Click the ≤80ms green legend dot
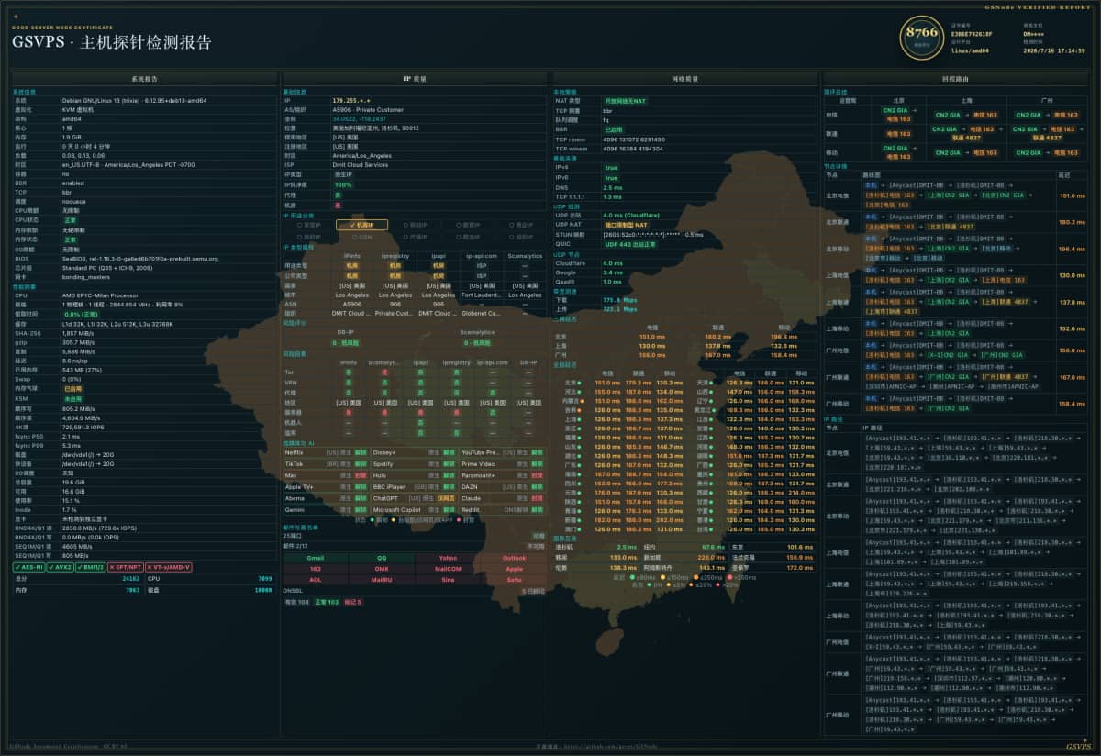The image size is (1101, 756). [x=632, y=577]
